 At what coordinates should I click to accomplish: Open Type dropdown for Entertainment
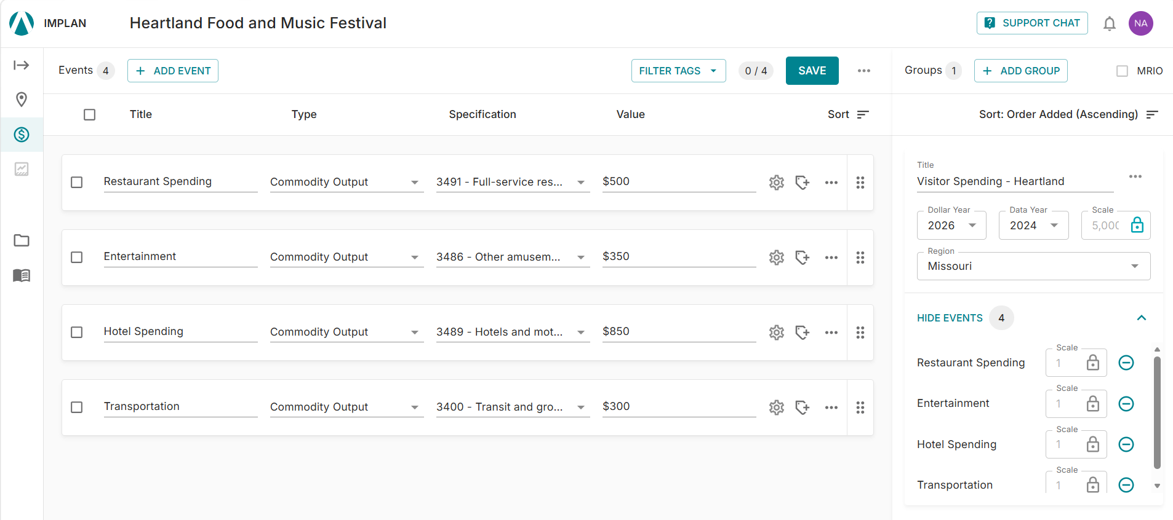(x=346, y=258)
